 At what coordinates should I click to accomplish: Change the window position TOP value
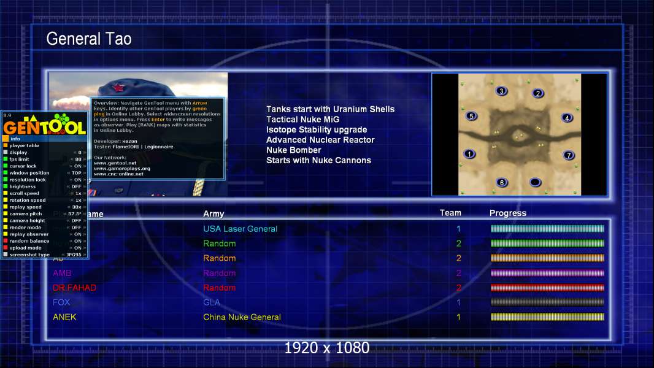pos(76,173)
